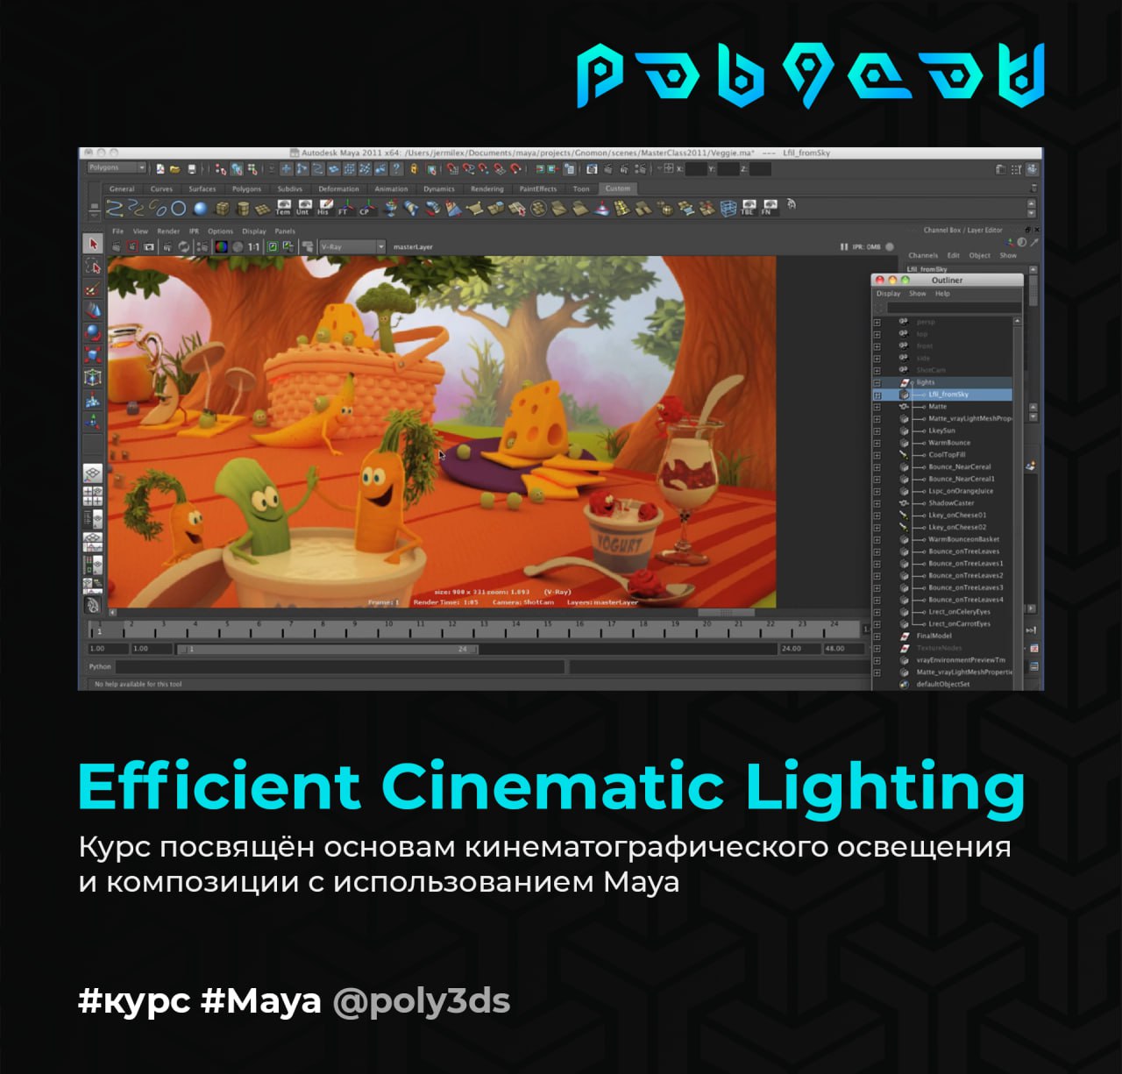1122x1074 pixels.
Task: Click the redo previous render clapboard icon
Action: (x=117, y=247)
